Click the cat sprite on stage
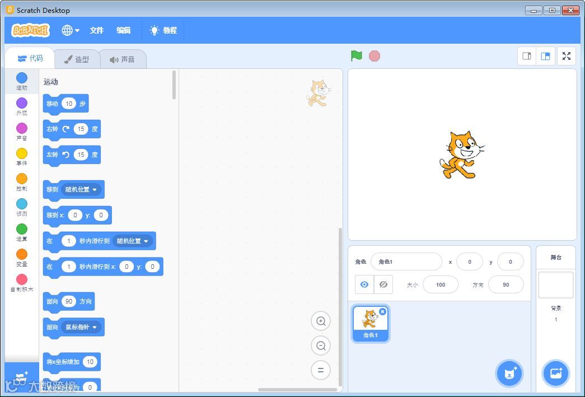585x397 pixels. [x=462, y=155]
